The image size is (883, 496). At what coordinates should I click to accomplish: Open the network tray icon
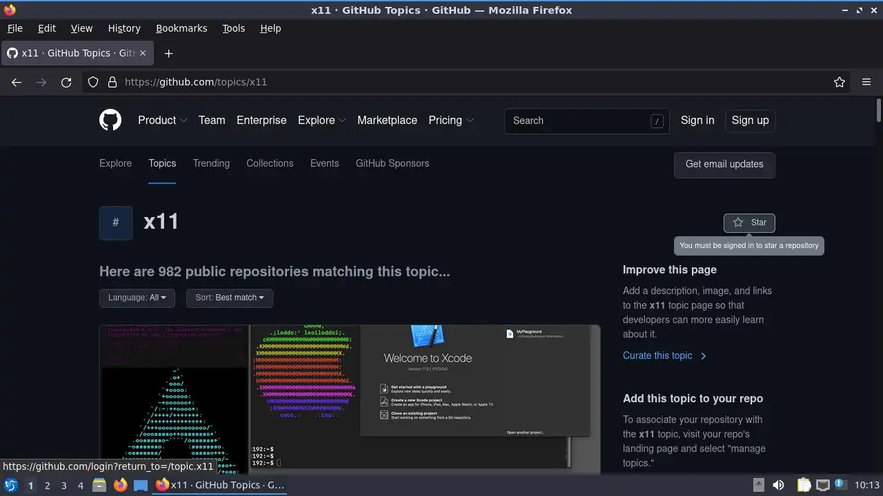click(822, 485)
